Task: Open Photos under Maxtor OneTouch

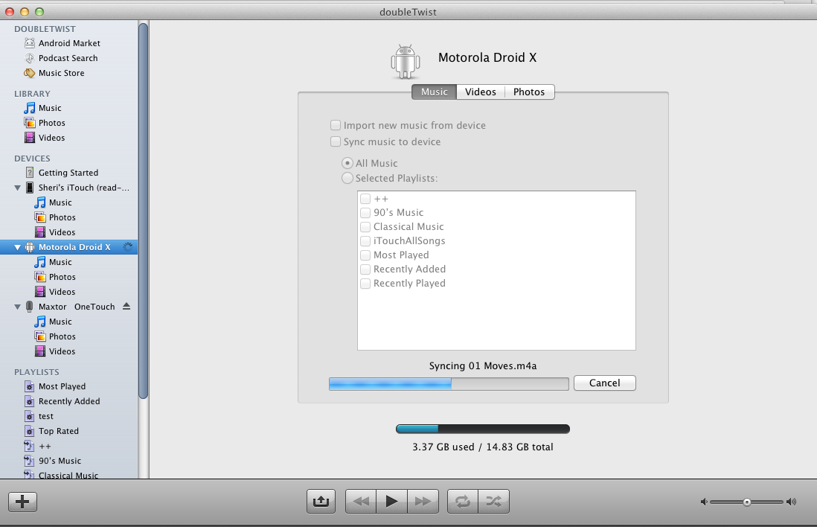Action: (x=55, y=336)
